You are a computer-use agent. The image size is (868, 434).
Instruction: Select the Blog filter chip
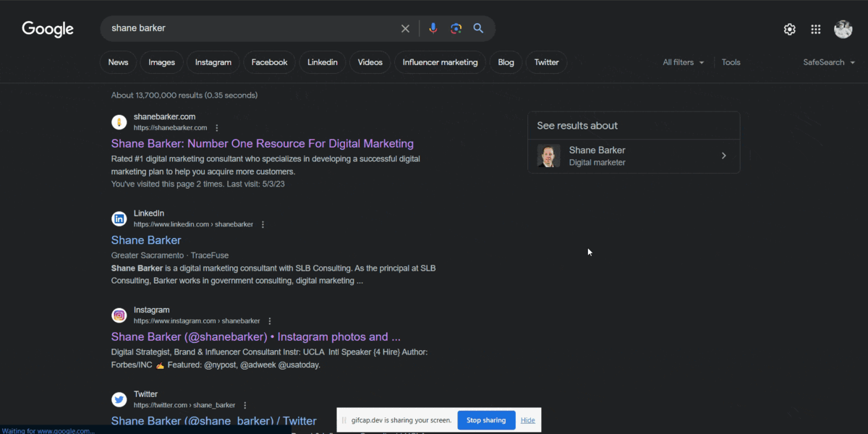click(x=506, y=62)
